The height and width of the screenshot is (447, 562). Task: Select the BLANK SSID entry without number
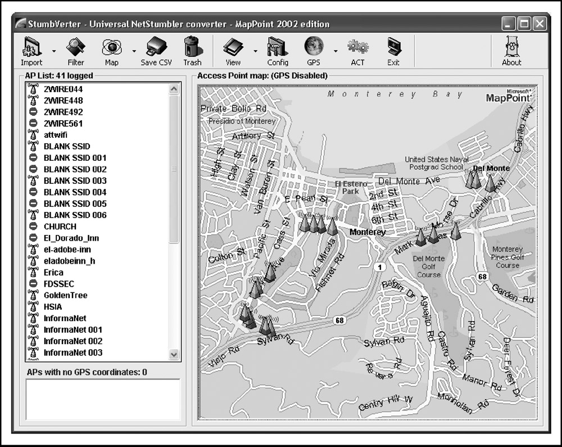click(67, 146)
